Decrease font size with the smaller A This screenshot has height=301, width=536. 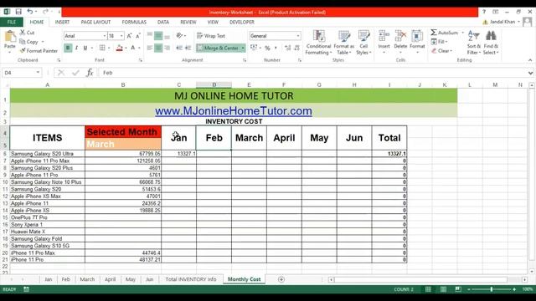(x=137, y=36)
